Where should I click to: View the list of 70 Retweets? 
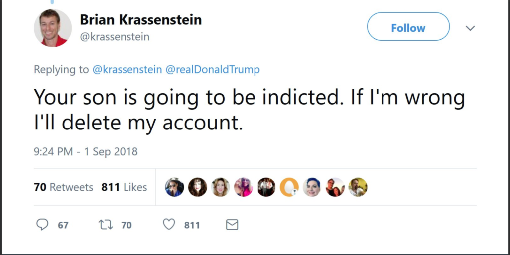tap(64, 187)
